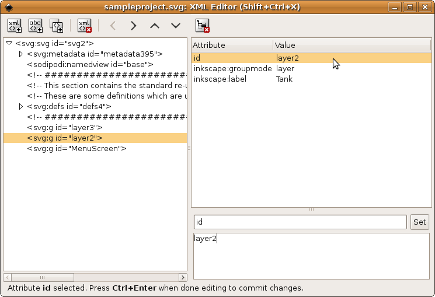Select the svg:g id="MenuScreen" node

76,148
